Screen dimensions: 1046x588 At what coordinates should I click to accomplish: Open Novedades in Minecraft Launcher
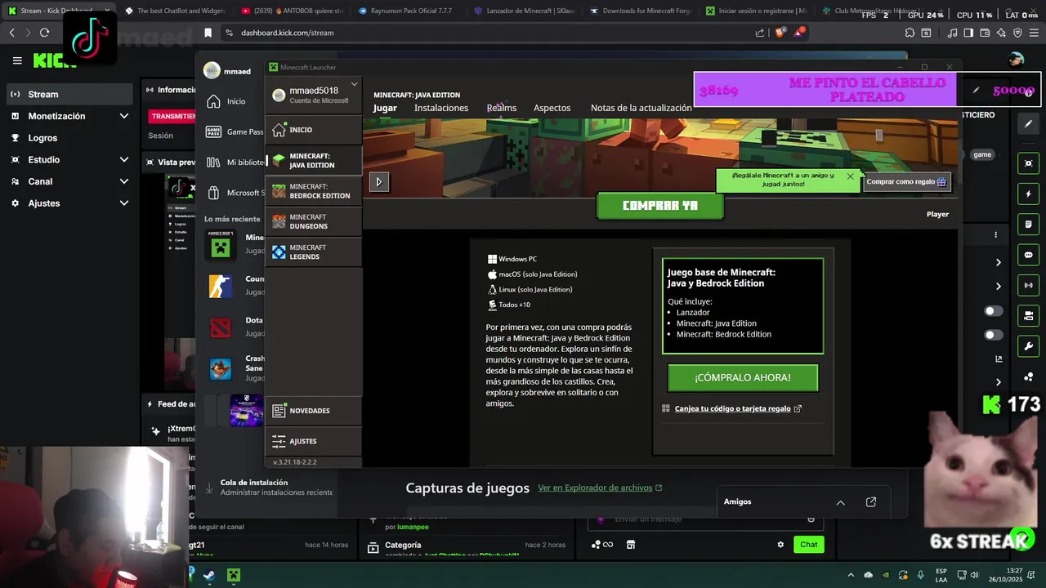[314, 410]
